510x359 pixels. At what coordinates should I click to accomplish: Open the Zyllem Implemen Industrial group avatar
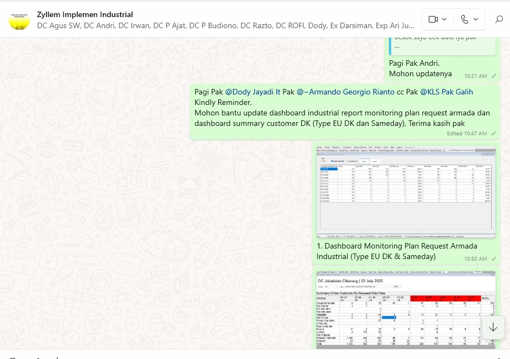click(19, 20)
